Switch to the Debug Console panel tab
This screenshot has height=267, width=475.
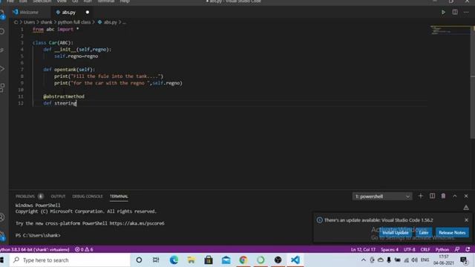(x=88, y=196)
